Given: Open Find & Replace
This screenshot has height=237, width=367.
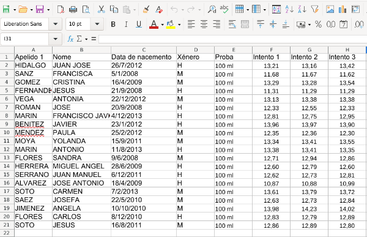Looking at the screenshot, I should point(212,10).
